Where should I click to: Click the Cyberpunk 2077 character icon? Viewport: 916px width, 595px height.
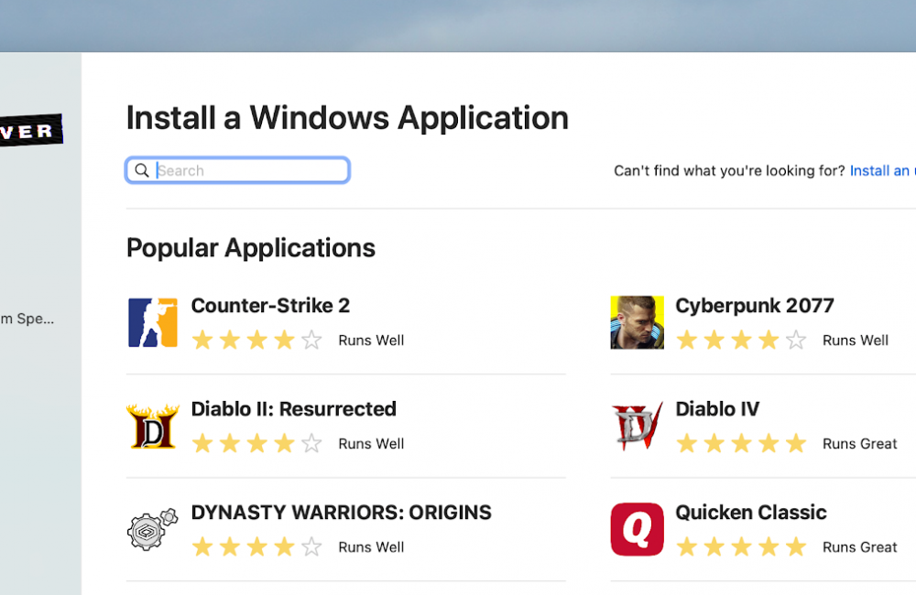[x=637, y=322]
